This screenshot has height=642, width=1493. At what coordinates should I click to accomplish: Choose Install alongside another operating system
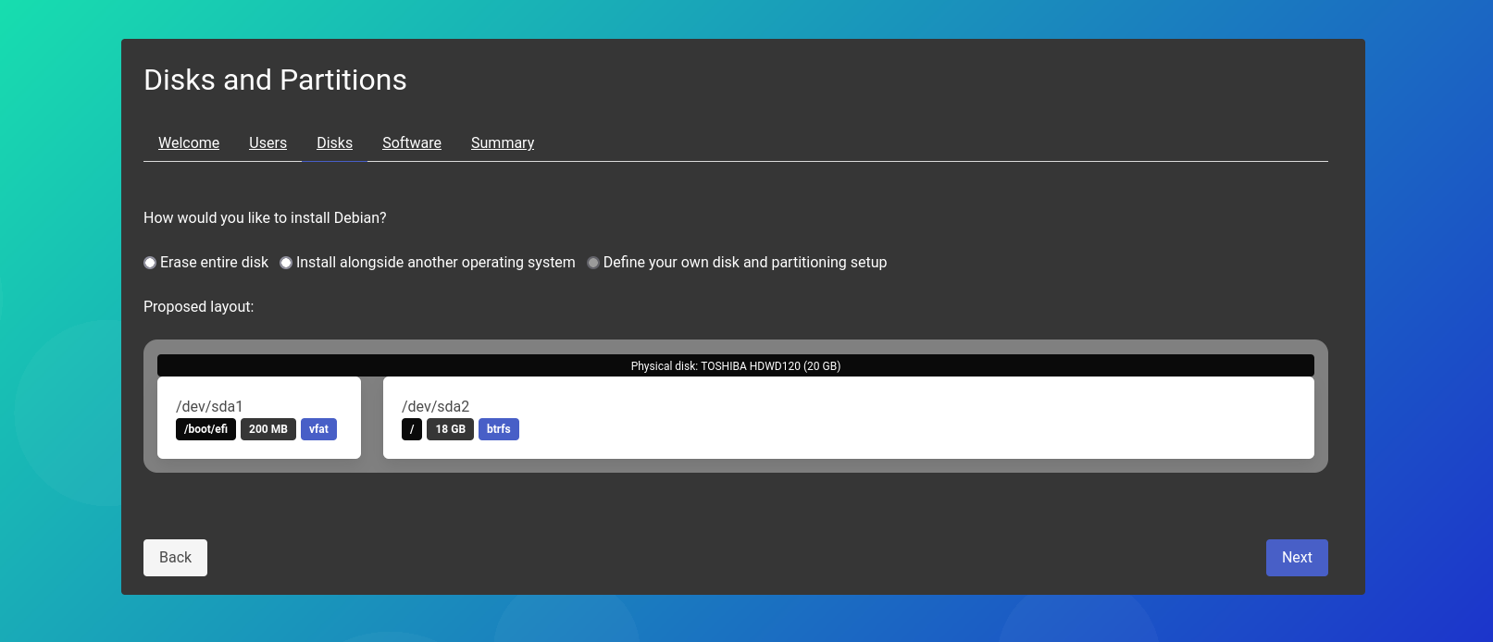click(286, 263)
